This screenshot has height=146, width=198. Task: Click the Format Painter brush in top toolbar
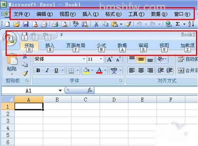pyautogui.click(x=128, y=24)
